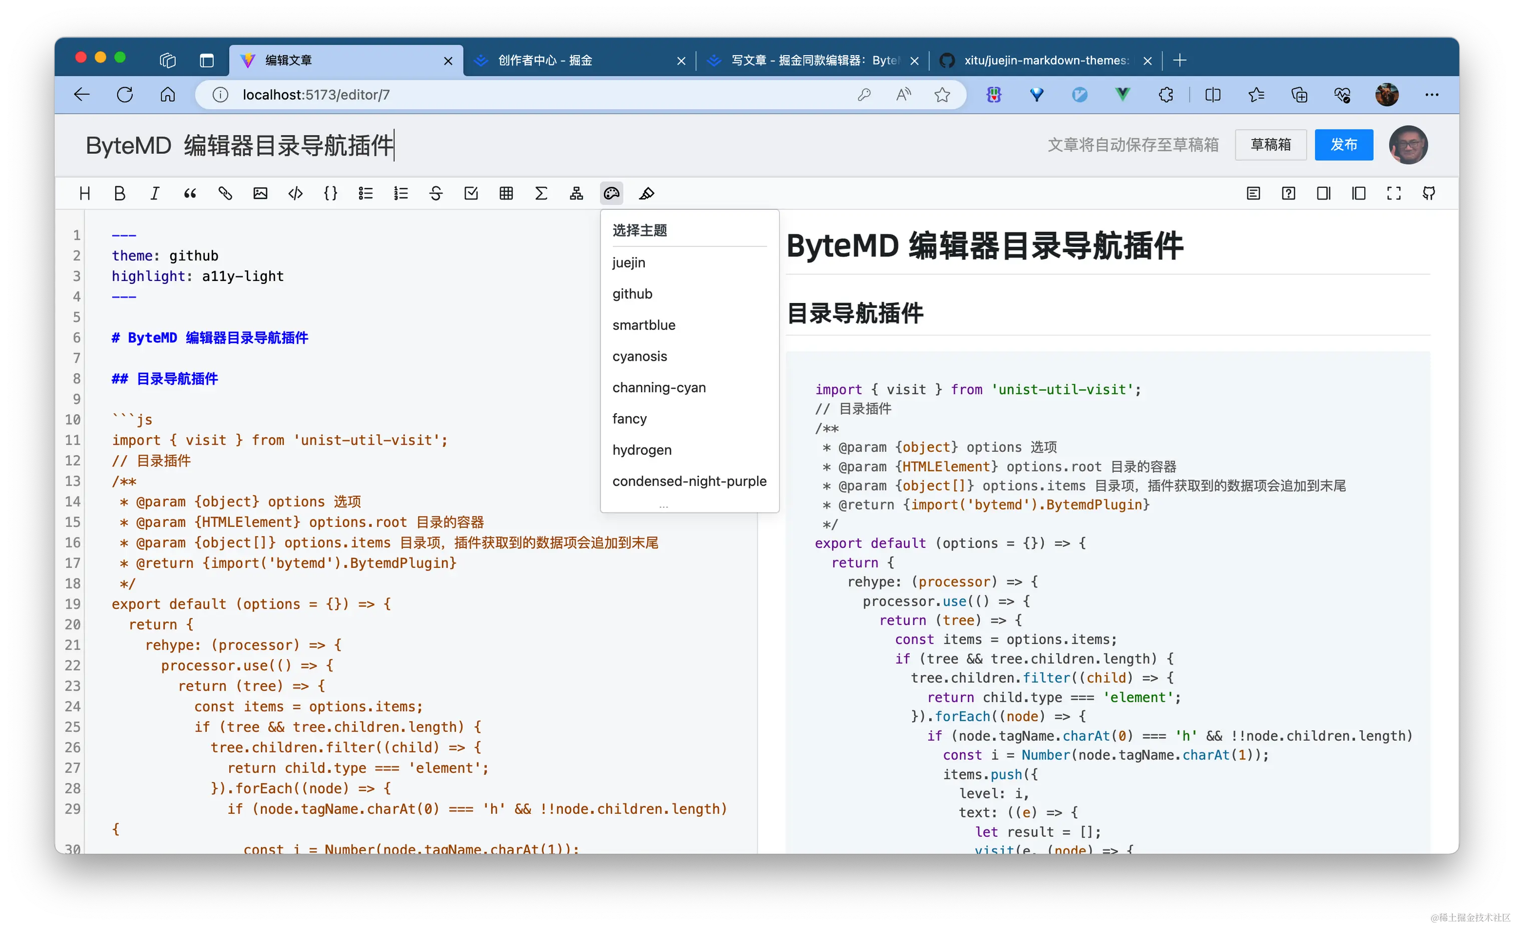The image size is (1514, 926).
Task: Open the 草稿箱 drafts button
Action: [x=1270, y=145]
